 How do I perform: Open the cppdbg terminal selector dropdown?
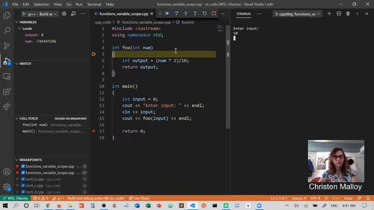pos(297,14)
